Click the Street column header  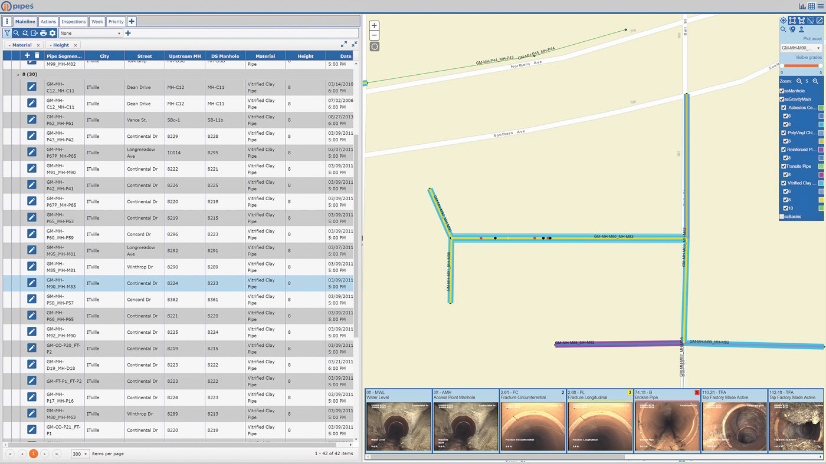click(145, 56)
